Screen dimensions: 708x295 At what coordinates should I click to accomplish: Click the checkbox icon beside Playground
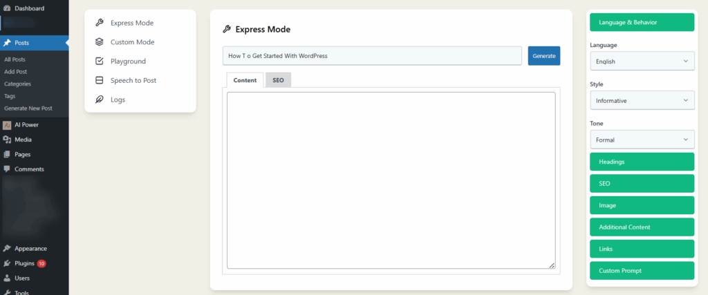pyautogui.click(x=100, y=61)
